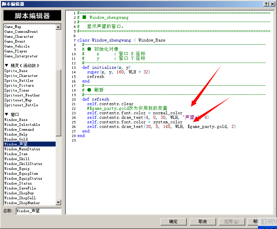Select Game_Map script
Viewport: 277px width, 229px height.
13,27
